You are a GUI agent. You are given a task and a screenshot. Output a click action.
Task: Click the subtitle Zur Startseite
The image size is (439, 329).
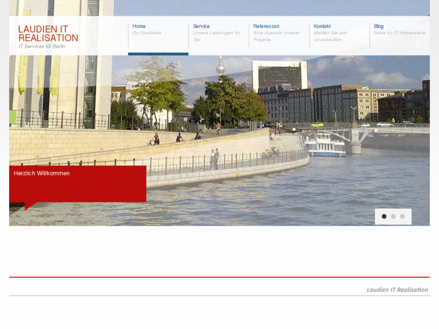pyautogui.click(x=147, y=33)
